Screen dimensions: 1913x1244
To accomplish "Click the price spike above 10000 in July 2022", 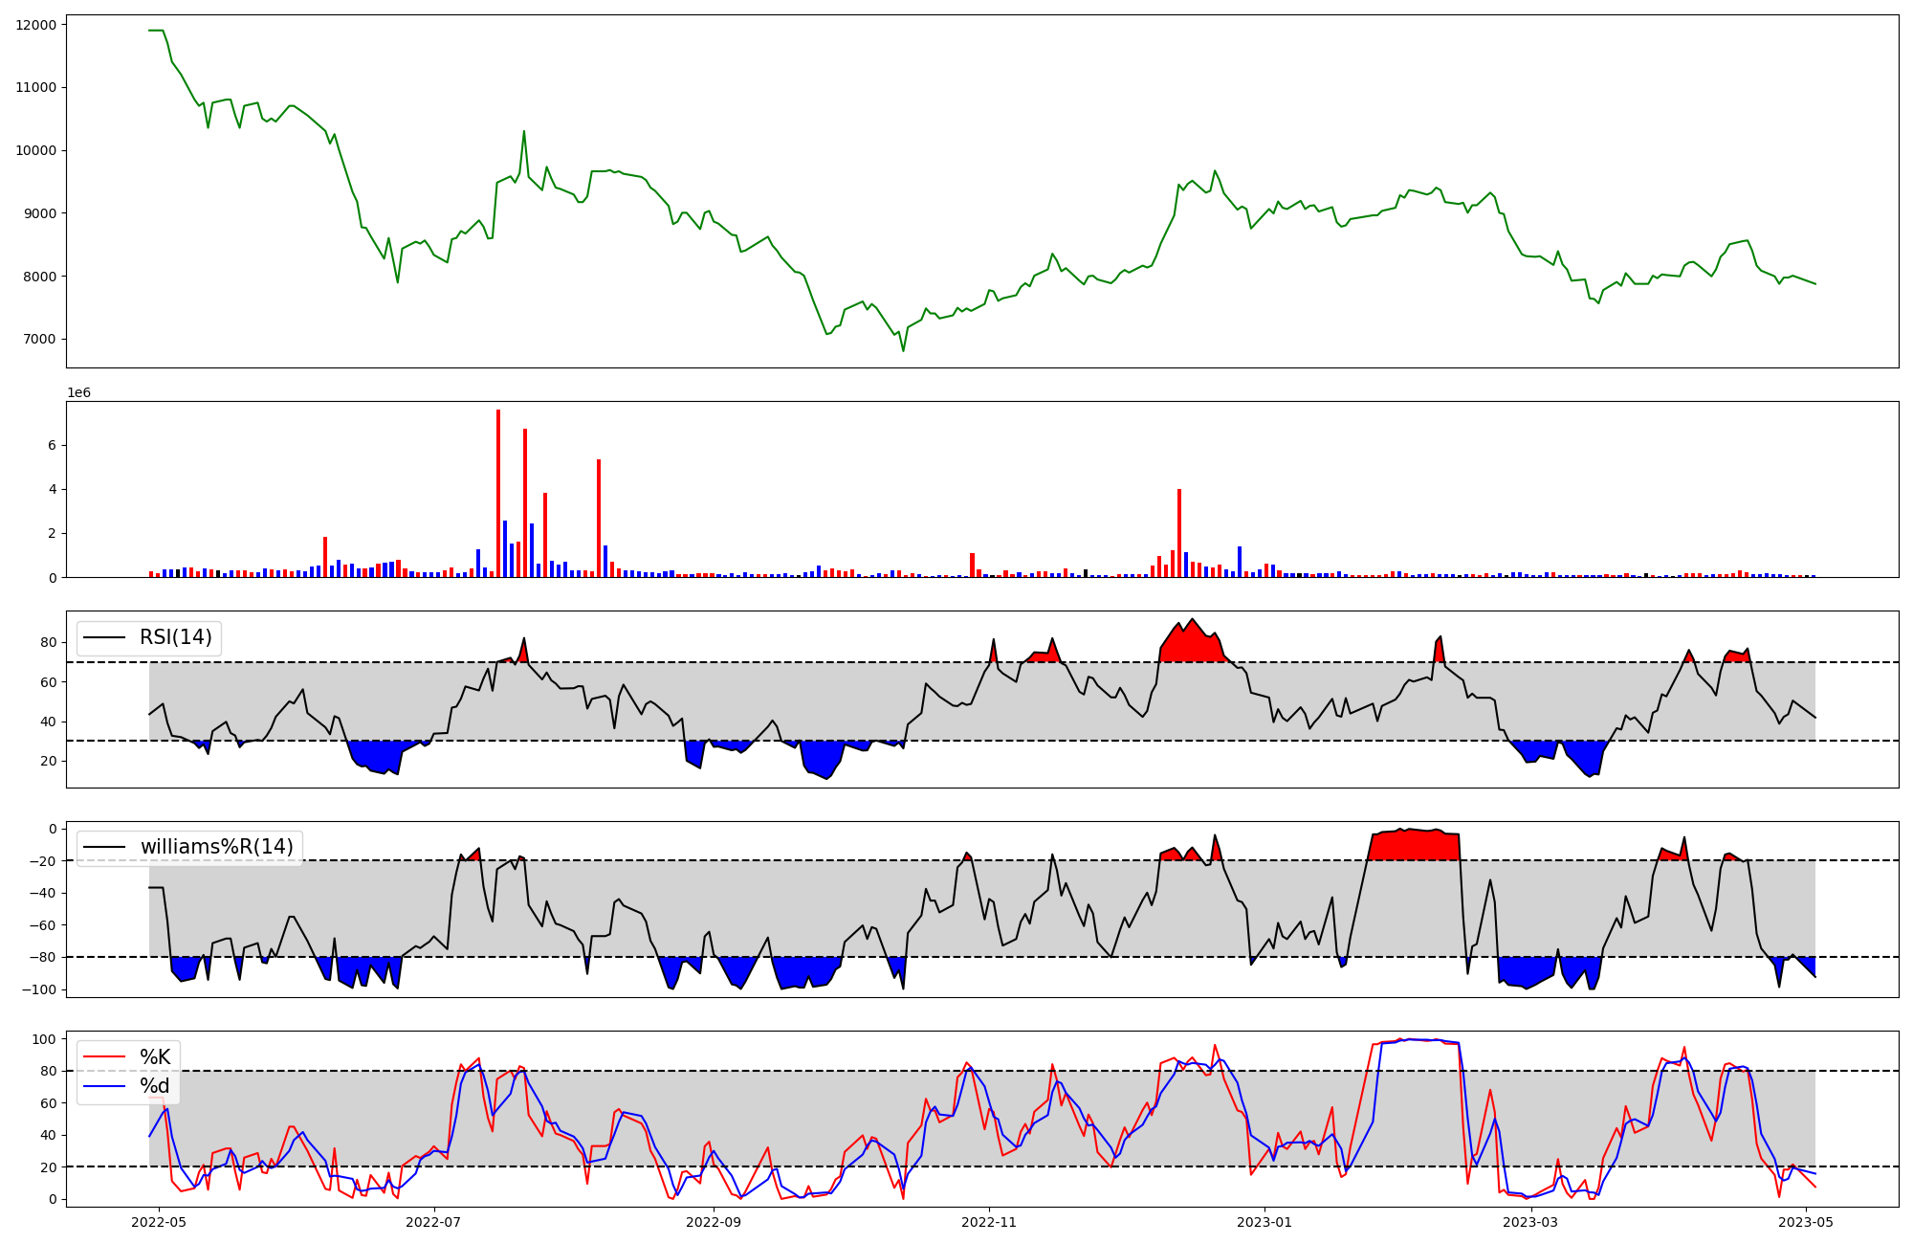I will coord(524,133).
